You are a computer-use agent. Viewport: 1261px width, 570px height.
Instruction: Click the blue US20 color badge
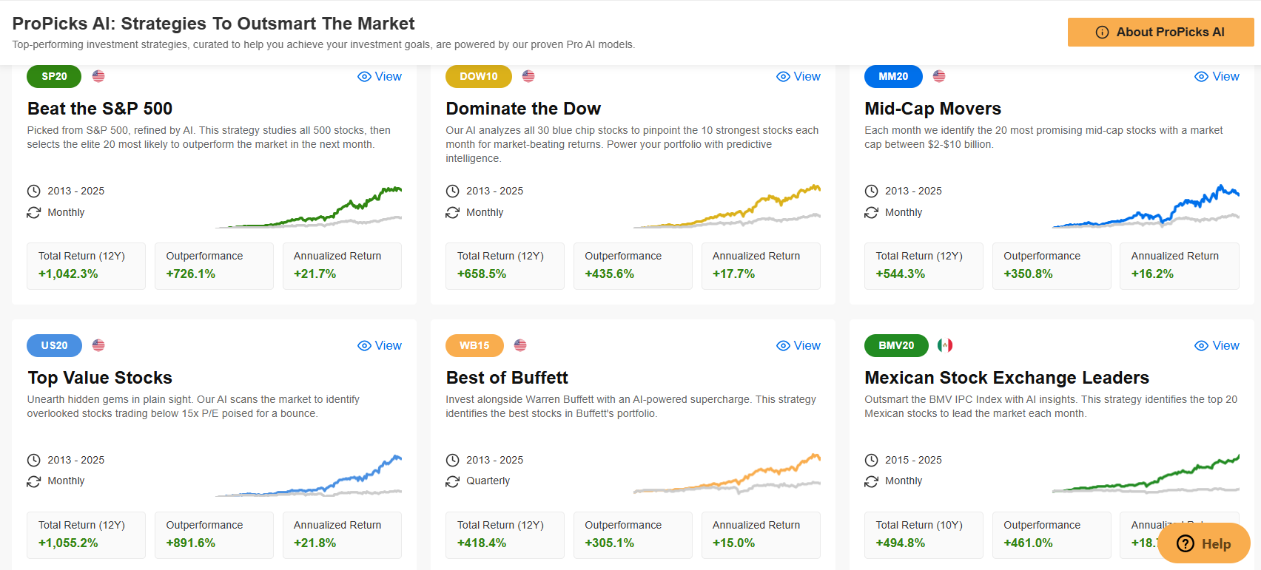[54, 345]
